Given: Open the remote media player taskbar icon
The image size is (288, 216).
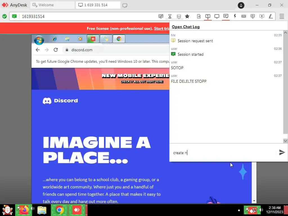Looking at the screenshot, I should [x=80, y=39].
